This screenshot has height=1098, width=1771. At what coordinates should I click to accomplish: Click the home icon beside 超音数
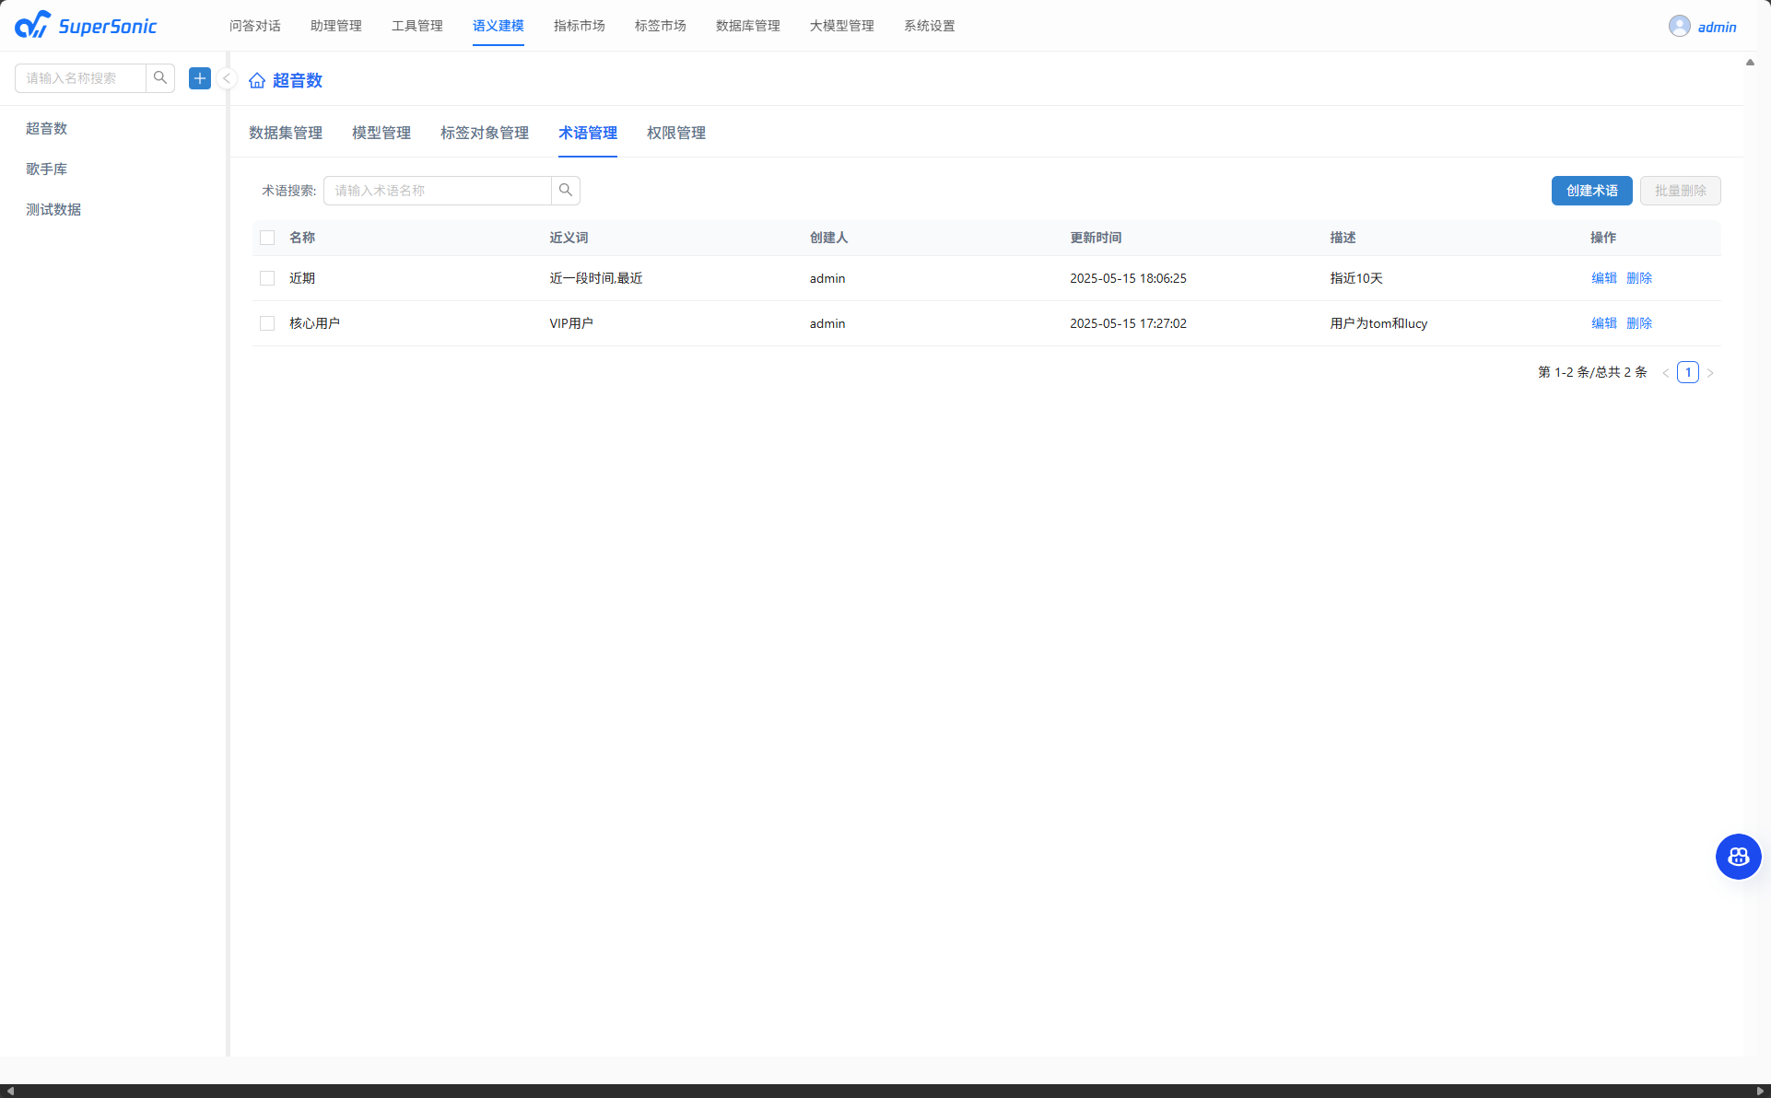(x=257, y=81)
